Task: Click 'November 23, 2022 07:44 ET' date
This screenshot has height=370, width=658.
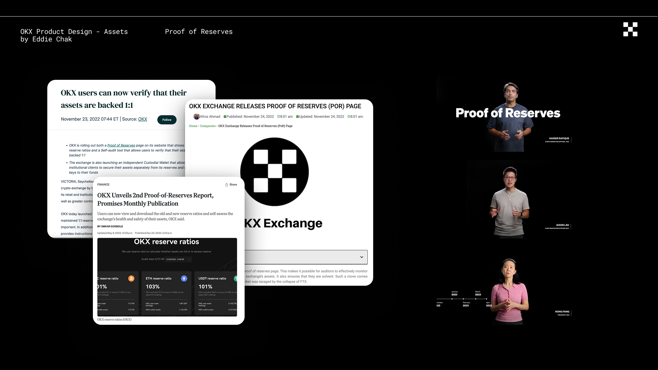Action: coord(90,119)
